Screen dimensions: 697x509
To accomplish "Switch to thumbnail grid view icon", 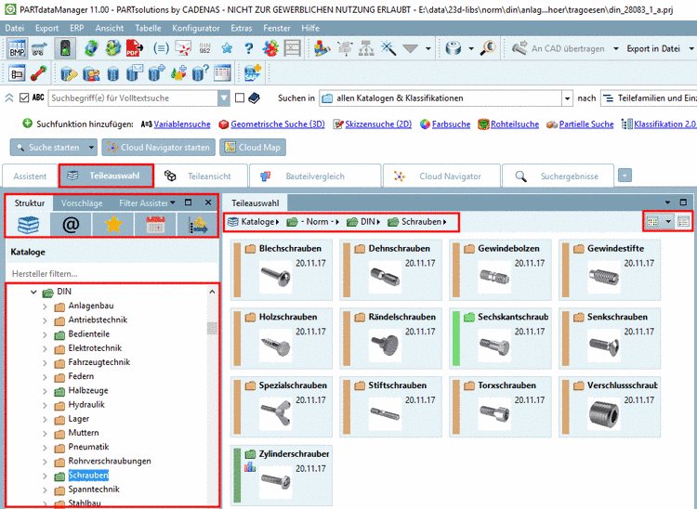I will [652, 221].
